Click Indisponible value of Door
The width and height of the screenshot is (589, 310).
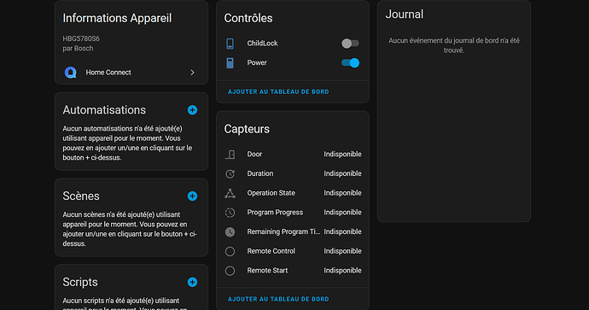342,155
